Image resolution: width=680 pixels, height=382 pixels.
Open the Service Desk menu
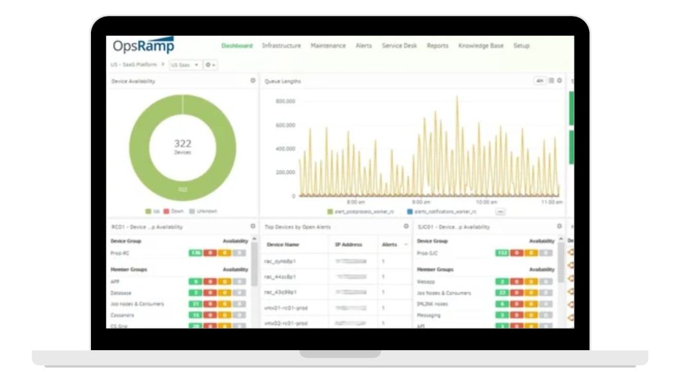point(399,46)
